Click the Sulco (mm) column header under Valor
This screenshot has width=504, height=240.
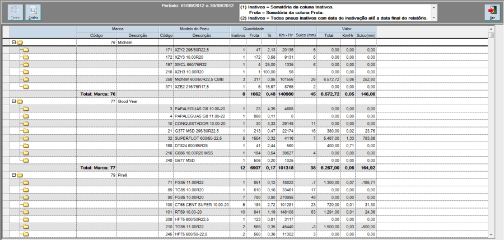366,35
